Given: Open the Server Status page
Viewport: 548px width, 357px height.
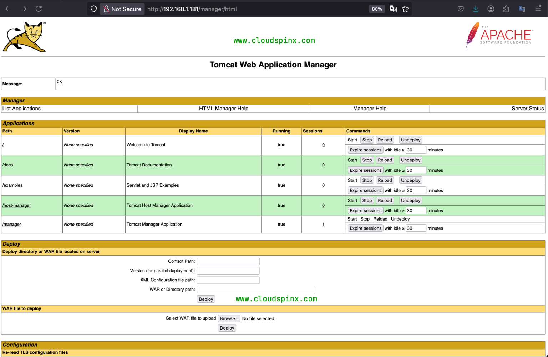Looking at the screenshot, I should point(528,109).
